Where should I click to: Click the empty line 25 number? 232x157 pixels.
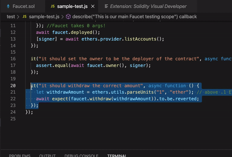(x=13, y=119)
